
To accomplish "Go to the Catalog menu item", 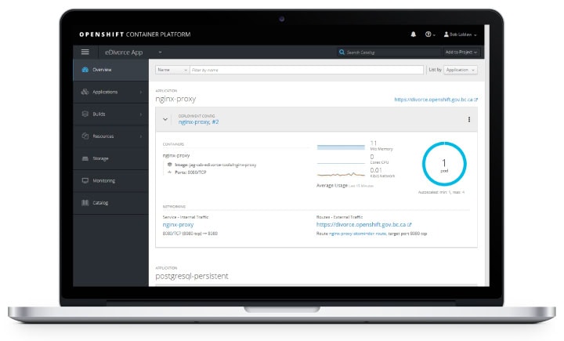I will [110, 203].
